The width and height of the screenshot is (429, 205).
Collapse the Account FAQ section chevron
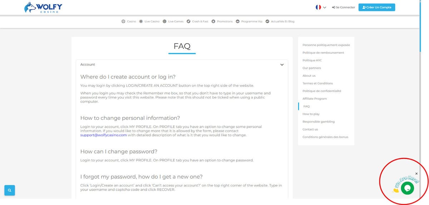coord(282,65)
